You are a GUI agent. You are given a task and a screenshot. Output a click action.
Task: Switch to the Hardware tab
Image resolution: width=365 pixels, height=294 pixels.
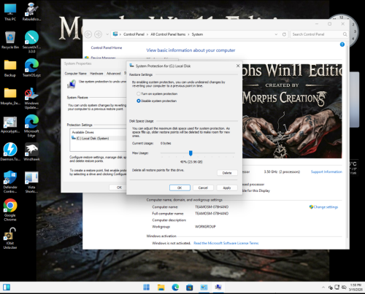click(96, 74)
